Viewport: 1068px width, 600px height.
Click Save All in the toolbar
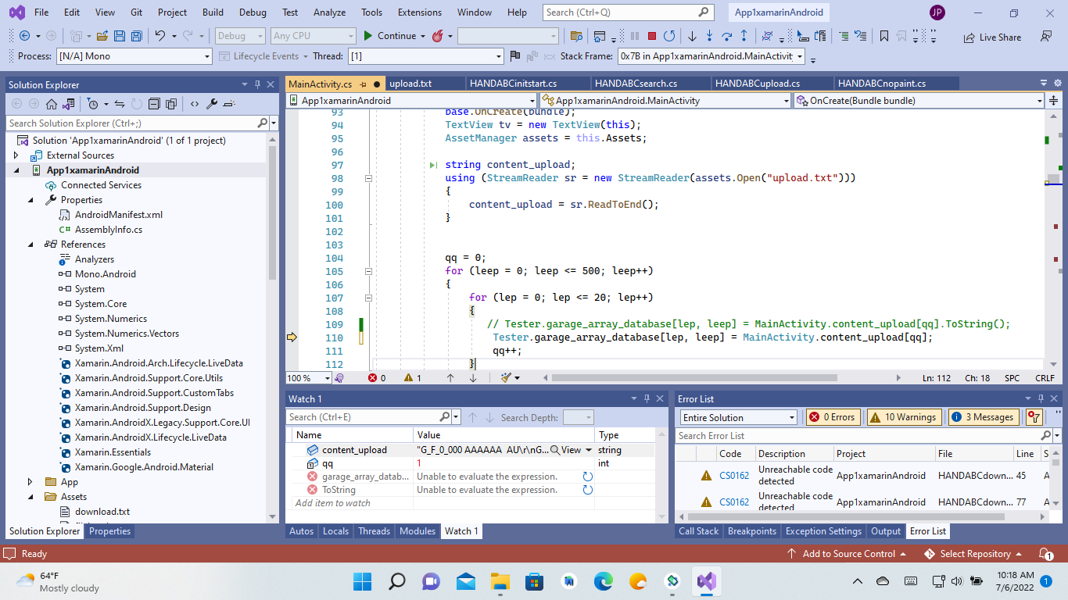click(x=136, y=35)
